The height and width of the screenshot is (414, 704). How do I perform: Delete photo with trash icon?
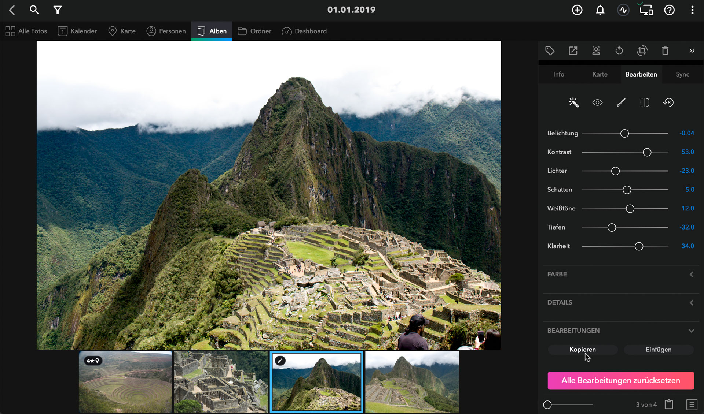coord(665,51)
